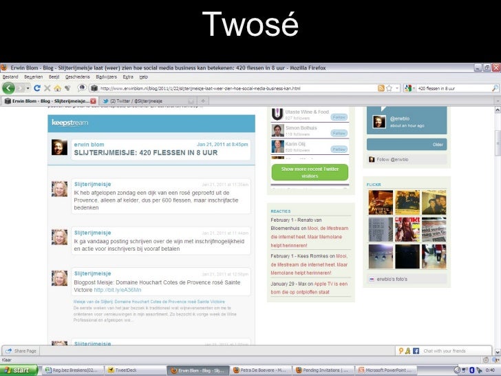Open erwblo's foto's Flickr link
Viewport: 501px width, 376px height.
[x=392, y=279]
